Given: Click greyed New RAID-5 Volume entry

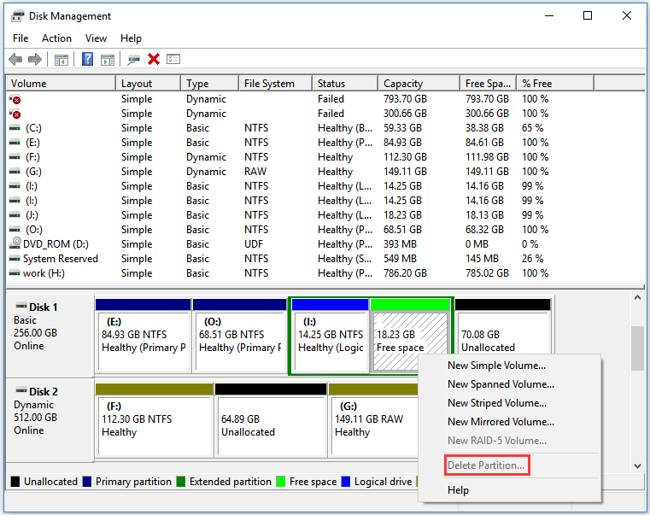Looking at the screenshot, I should [509, 440].
